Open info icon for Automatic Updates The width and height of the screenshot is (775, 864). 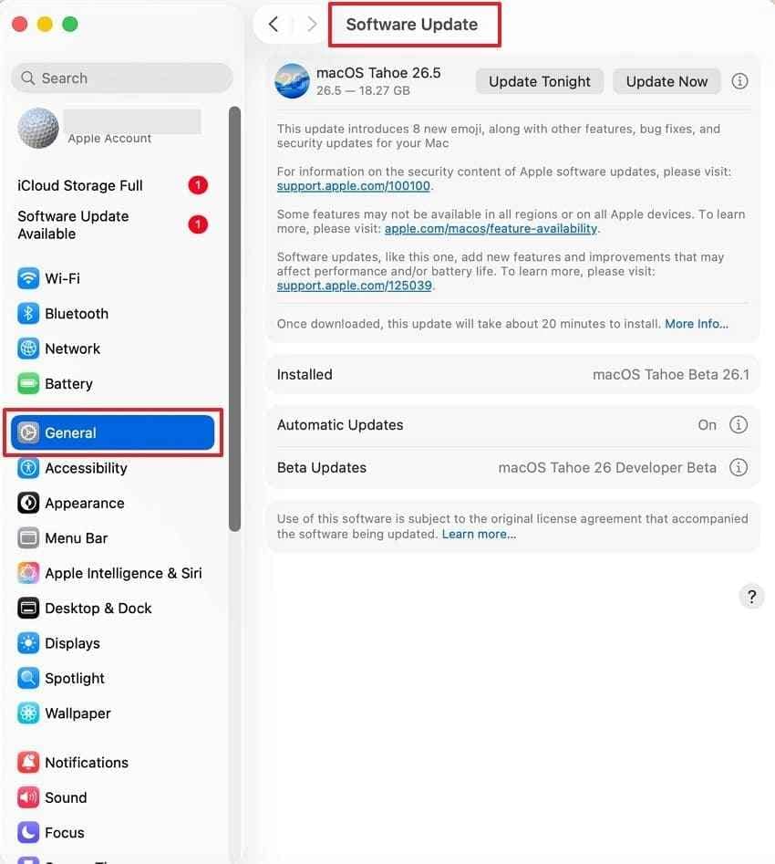739,424
